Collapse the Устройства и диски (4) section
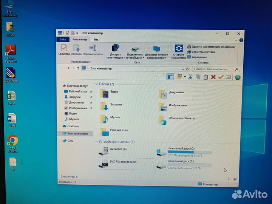 (x=97, y=142)
